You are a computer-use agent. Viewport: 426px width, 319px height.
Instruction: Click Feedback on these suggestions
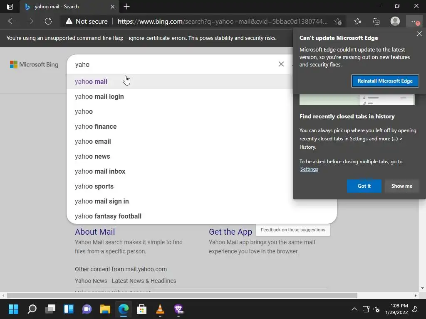[x=293, y=230]
